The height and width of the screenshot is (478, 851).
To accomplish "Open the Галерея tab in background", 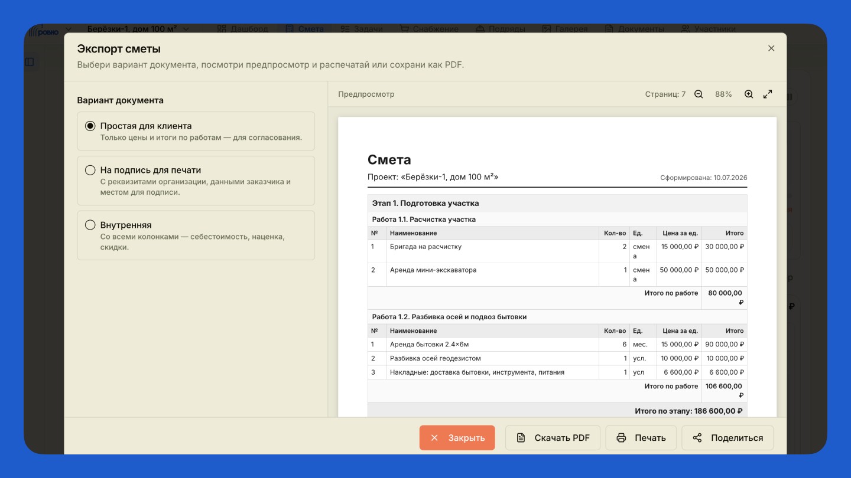I will click(x=565, y=28).
